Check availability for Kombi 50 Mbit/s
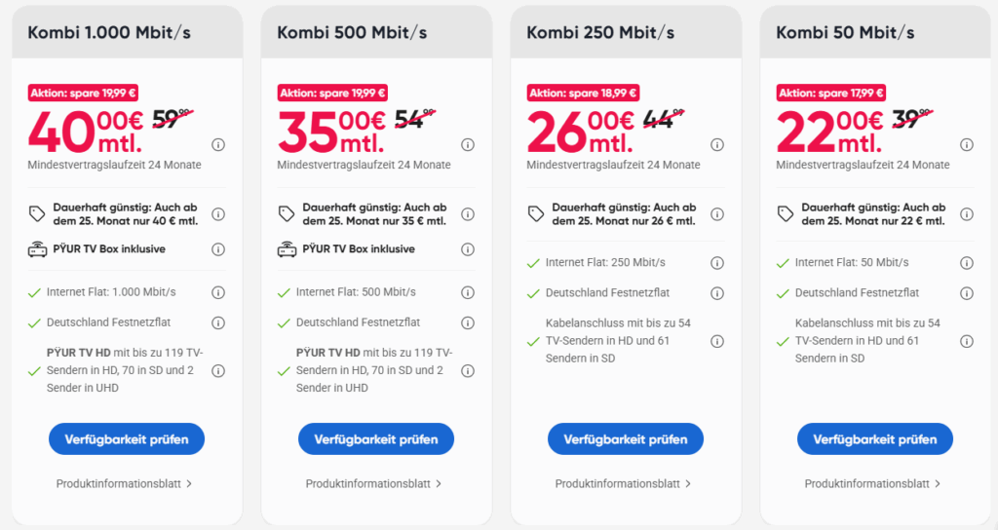This screenshot has width=998, height=530. point(875,439)
